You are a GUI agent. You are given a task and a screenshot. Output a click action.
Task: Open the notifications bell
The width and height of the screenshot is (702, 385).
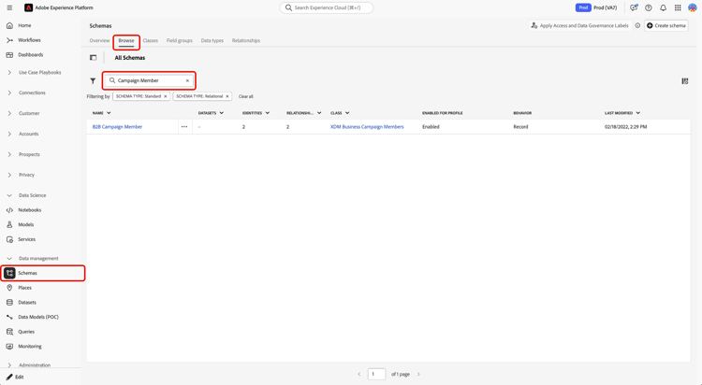(663, 7)
